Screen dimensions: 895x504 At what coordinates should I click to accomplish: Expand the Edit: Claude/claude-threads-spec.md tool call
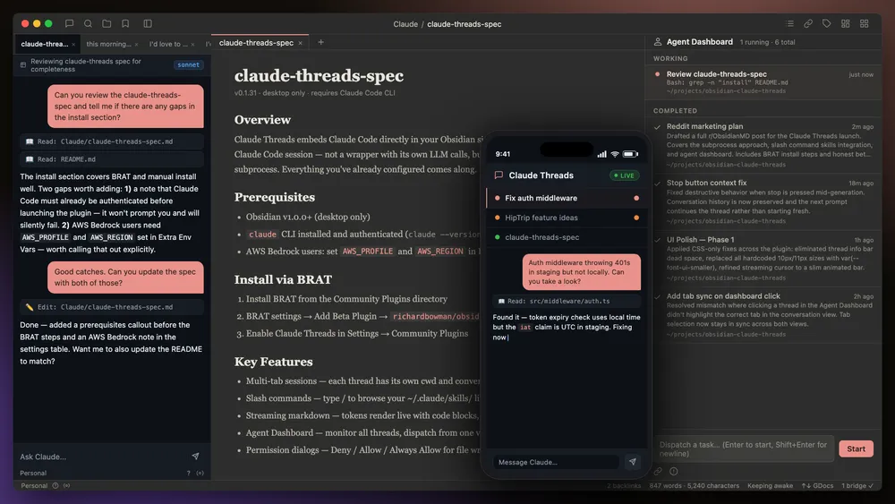click(112, 307)
